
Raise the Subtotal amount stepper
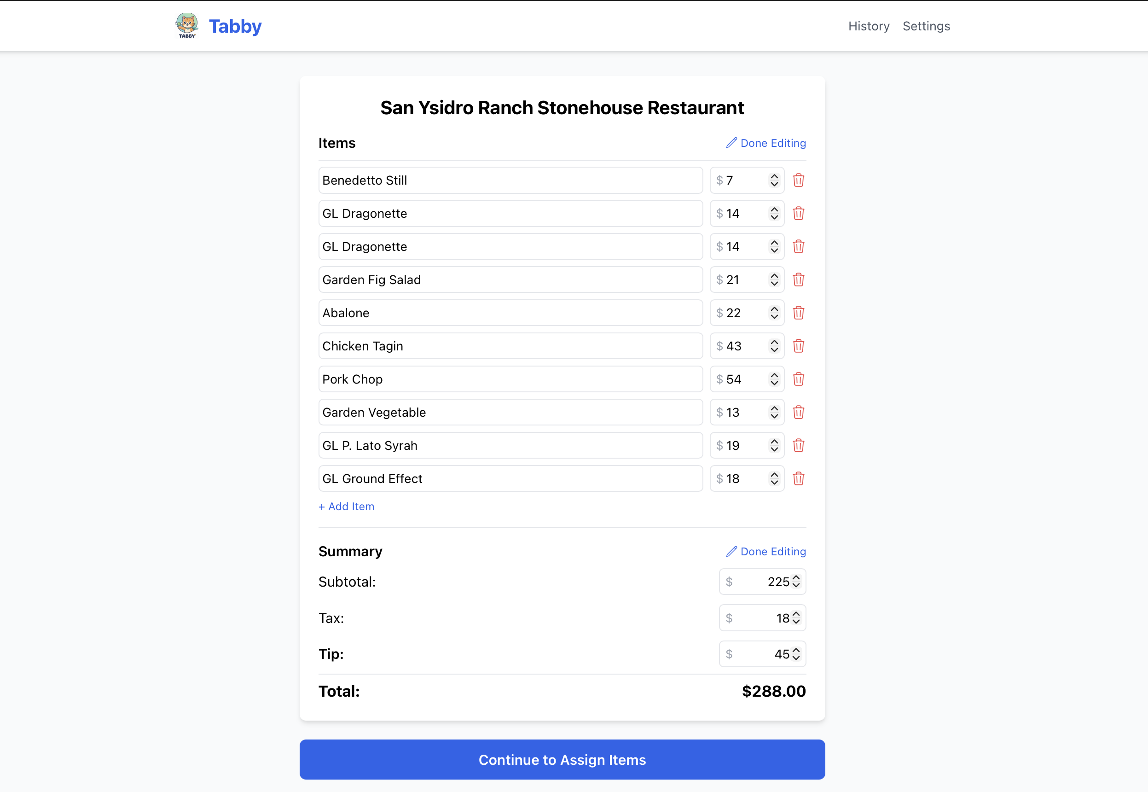[796, 577]
